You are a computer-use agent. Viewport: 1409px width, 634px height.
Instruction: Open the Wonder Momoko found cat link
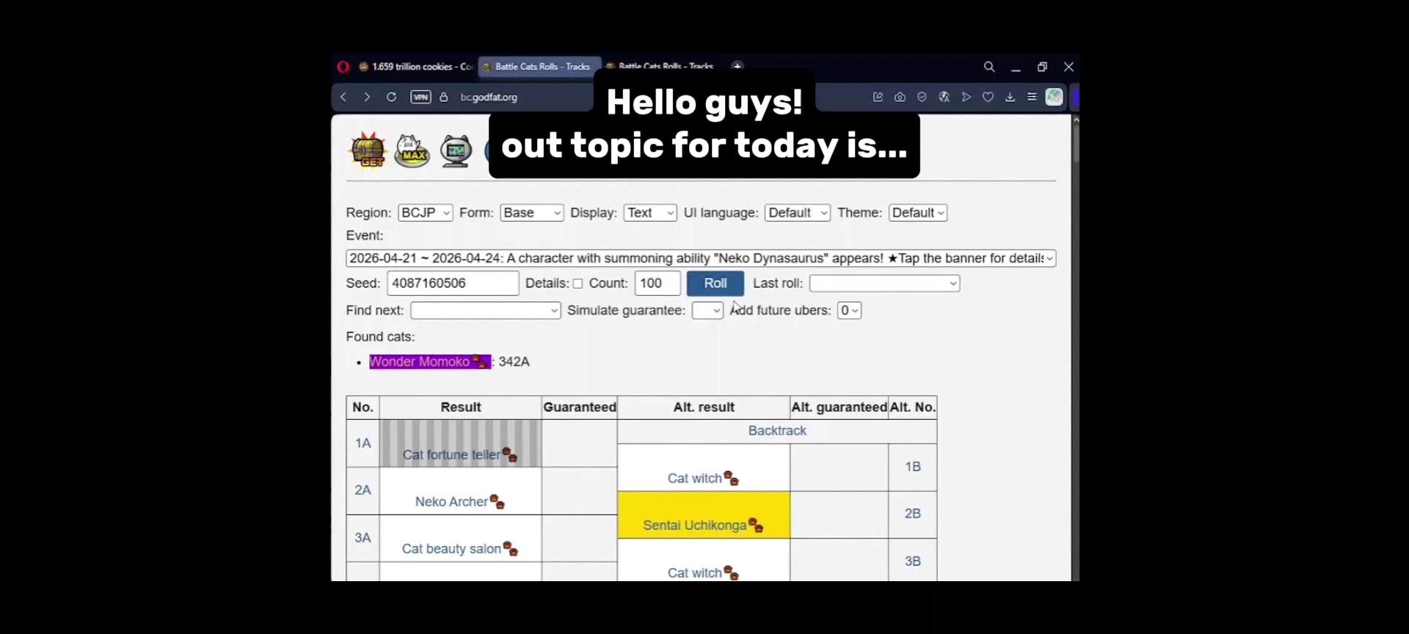(420, 362)
